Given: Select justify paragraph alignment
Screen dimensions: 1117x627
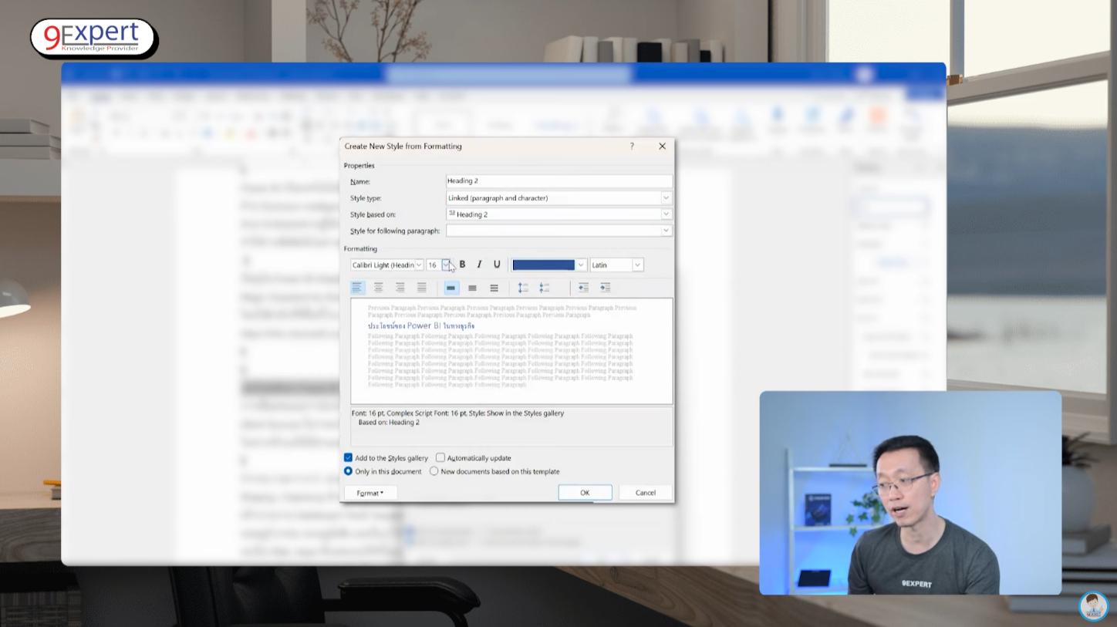Looking at the screenshot, I should coord(421,288).
